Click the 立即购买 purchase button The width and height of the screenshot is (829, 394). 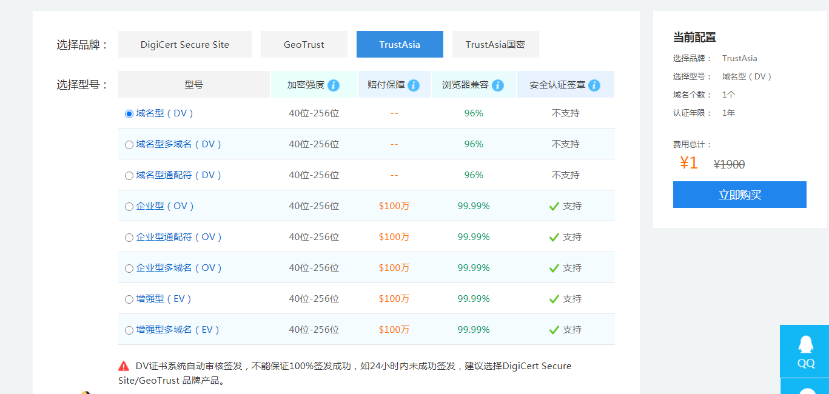(x=739, y=195)
